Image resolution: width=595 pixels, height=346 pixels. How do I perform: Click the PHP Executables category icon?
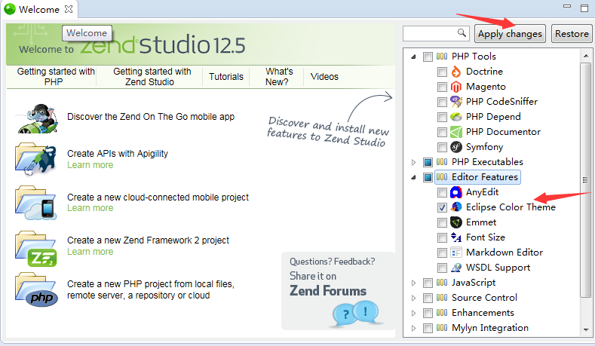coord(442,162)
